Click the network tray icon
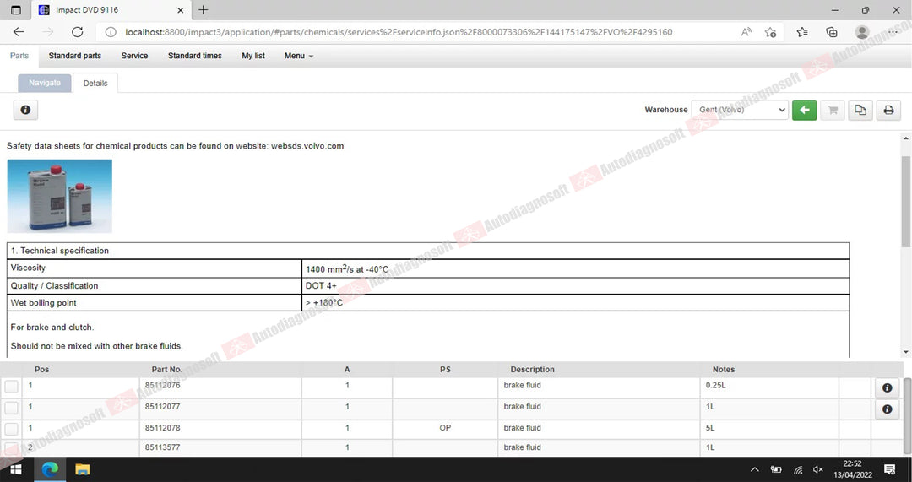The width and height of the screenshot is (912, 482). coord(798,469)
